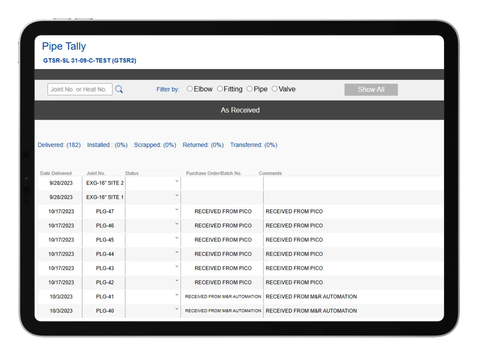Open the GTSR-SL 31-09-C-TEST project link
The image size is (480, 360).
pyautogui.click(x=90, y=60)
